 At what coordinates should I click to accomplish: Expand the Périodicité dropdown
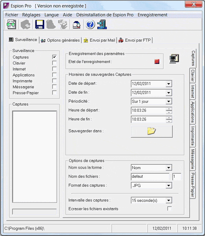(x=169, y=102)
